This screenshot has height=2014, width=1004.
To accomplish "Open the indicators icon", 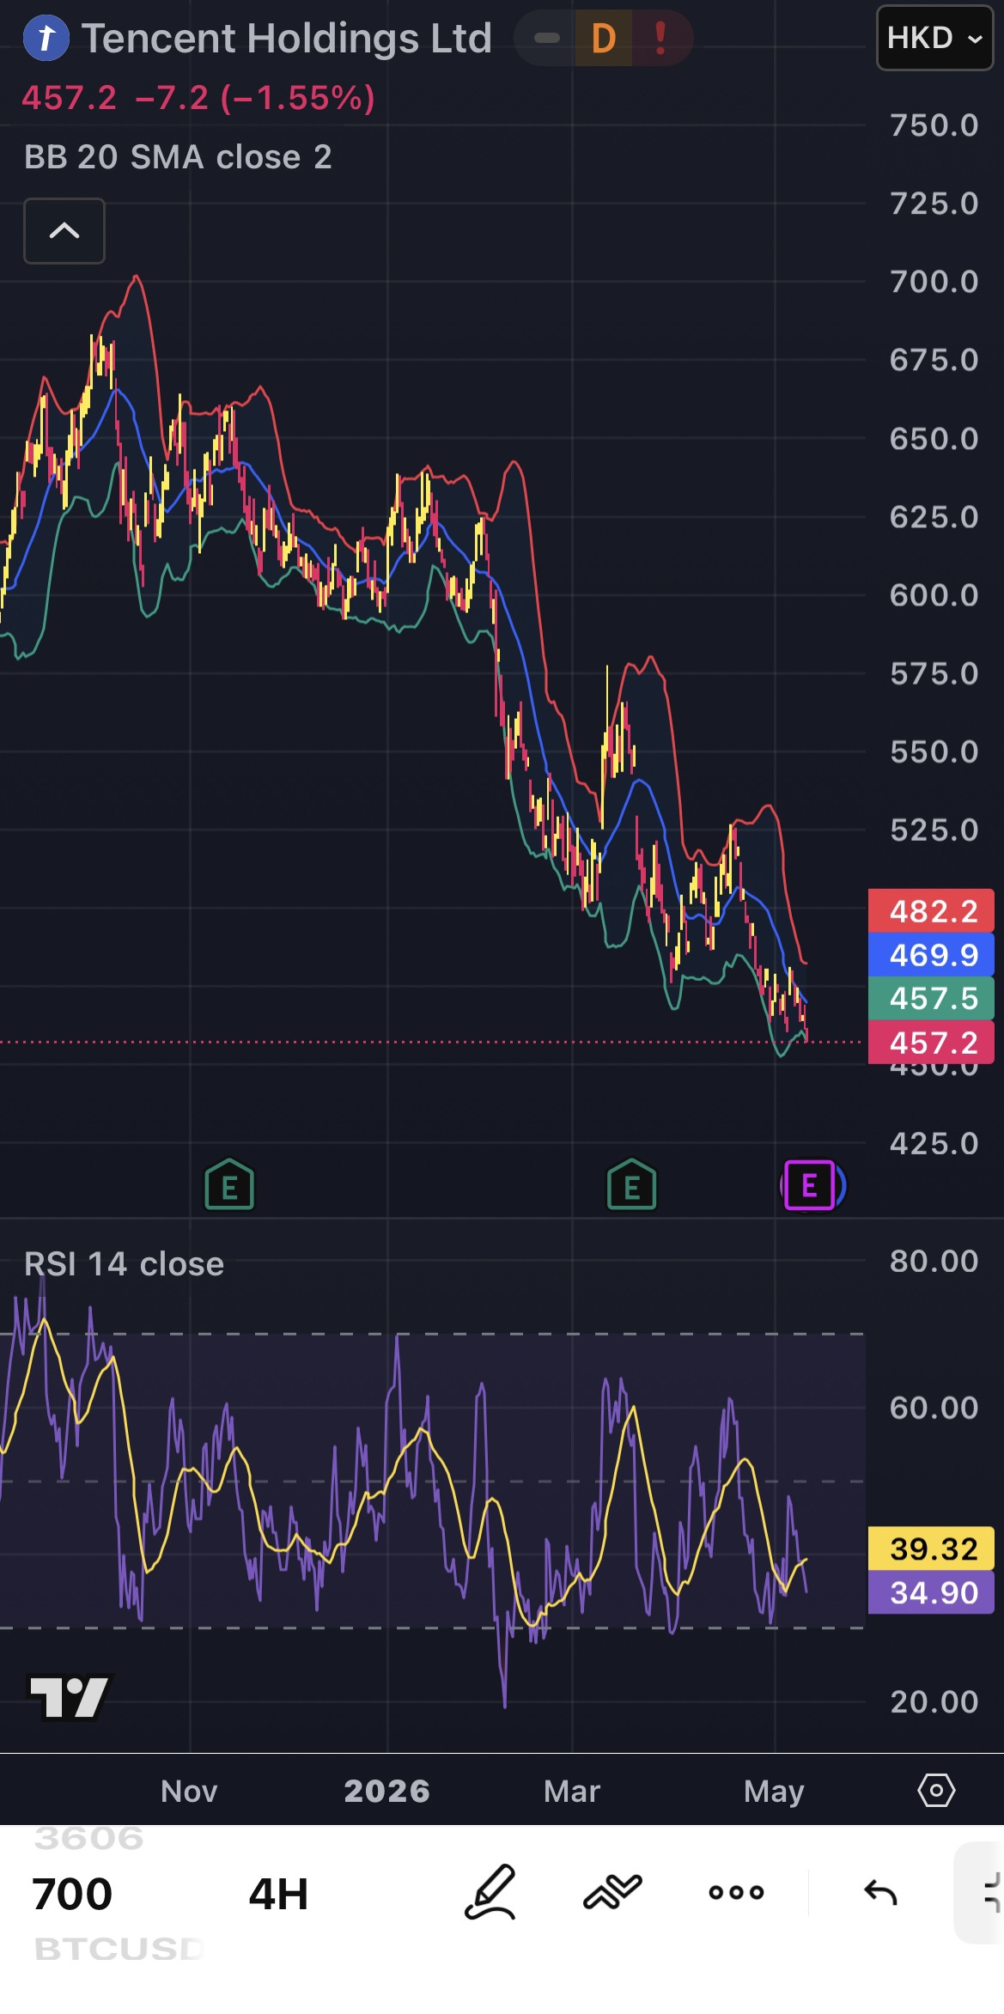I will (x=612, y=1891).
